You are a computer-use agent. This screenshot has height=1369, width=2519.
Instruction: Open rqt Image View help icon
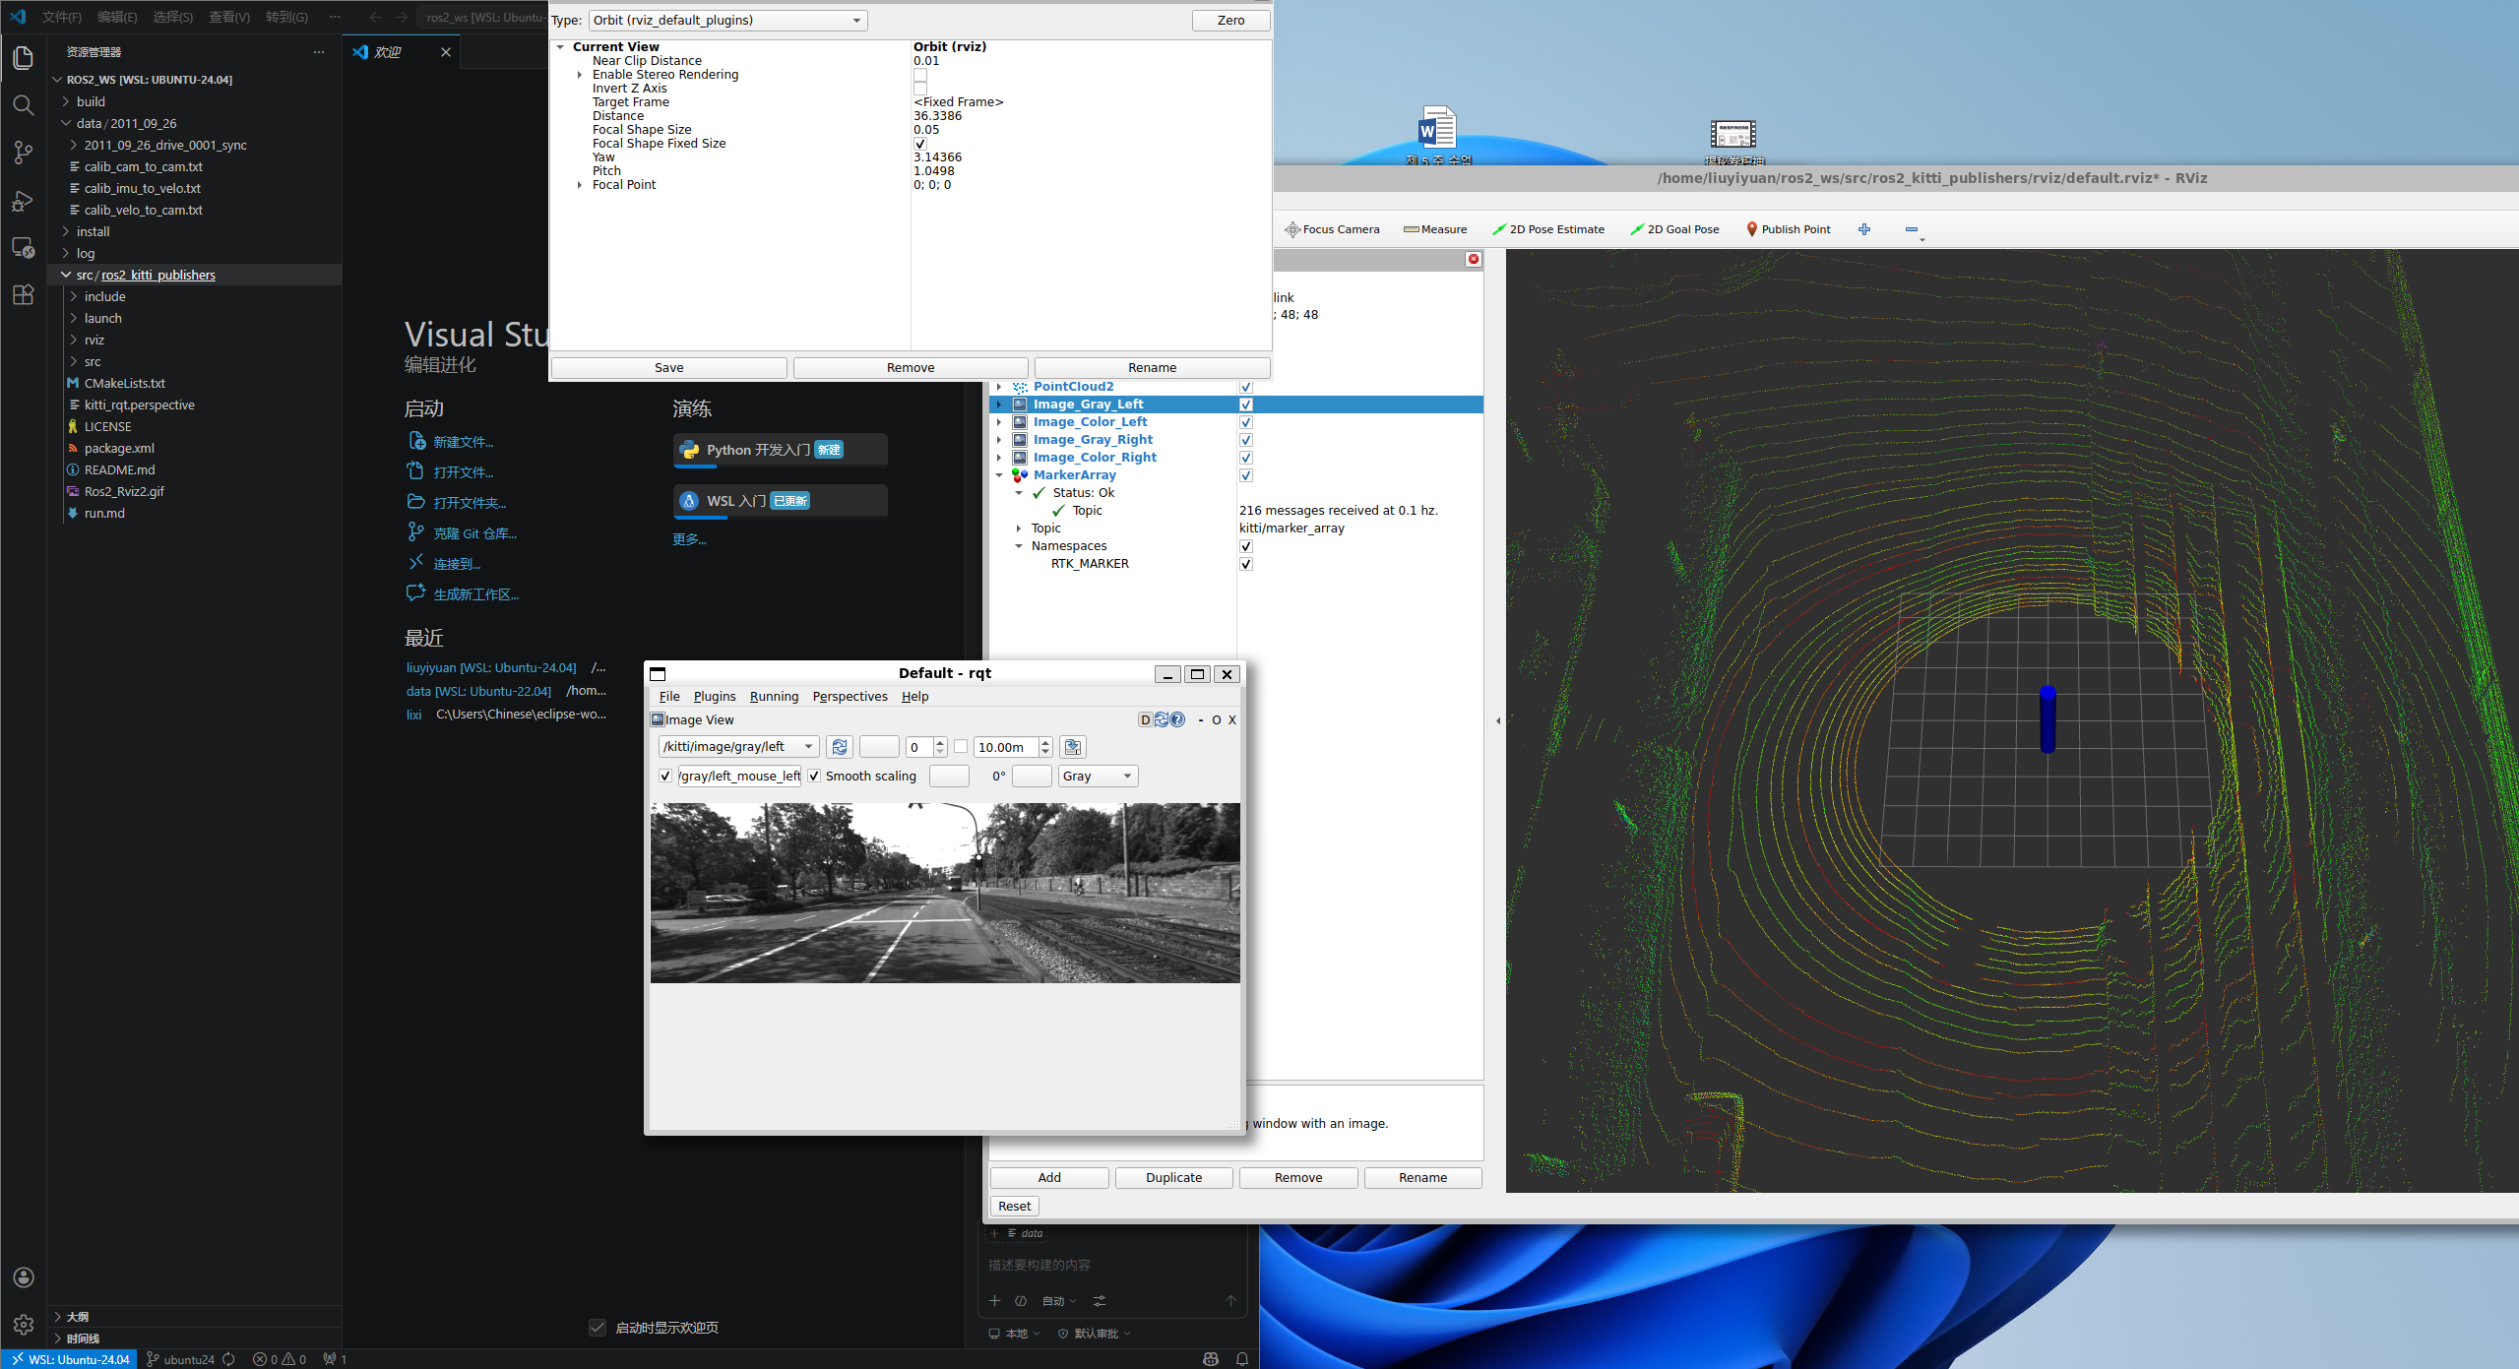click(1178, 719)
